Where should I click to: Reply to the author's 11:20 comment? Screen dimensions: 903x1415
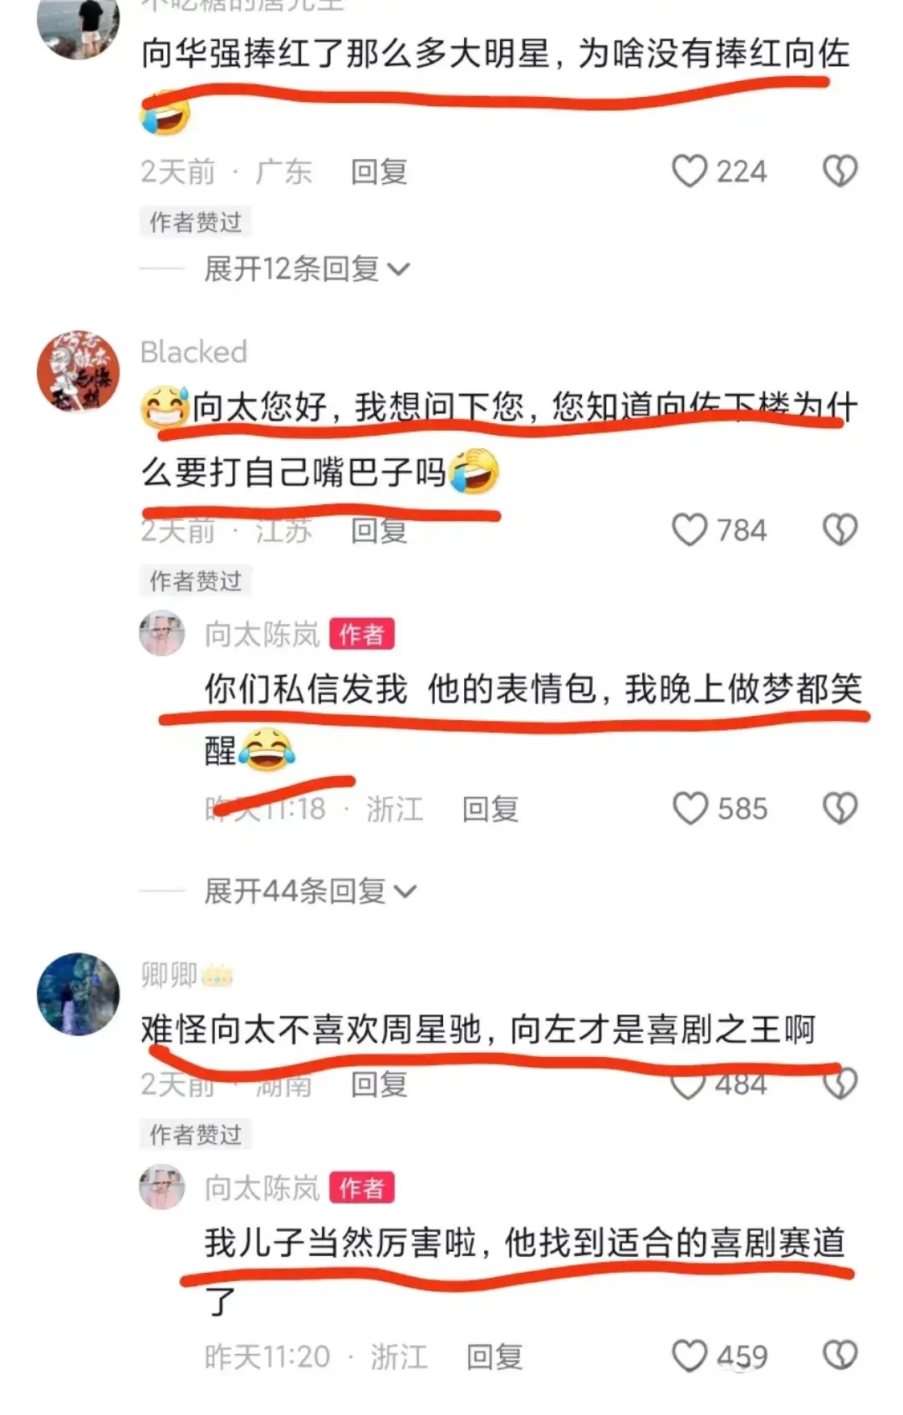click(x=494, y=1356)
